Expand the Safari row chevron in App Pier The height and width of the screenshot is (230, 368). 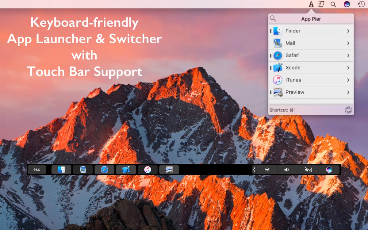click(x=348, y=56)
